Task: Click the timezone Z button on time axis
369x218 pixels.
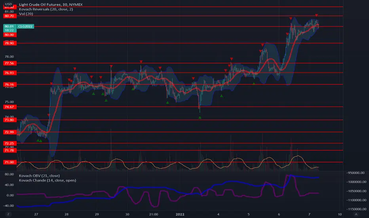Action: click(8, 214)
